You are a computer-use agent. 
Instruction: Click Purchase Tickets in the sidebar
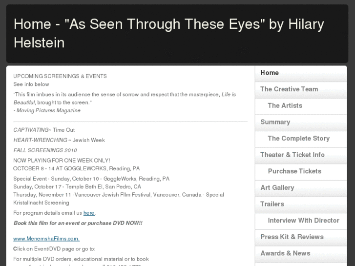294,171
